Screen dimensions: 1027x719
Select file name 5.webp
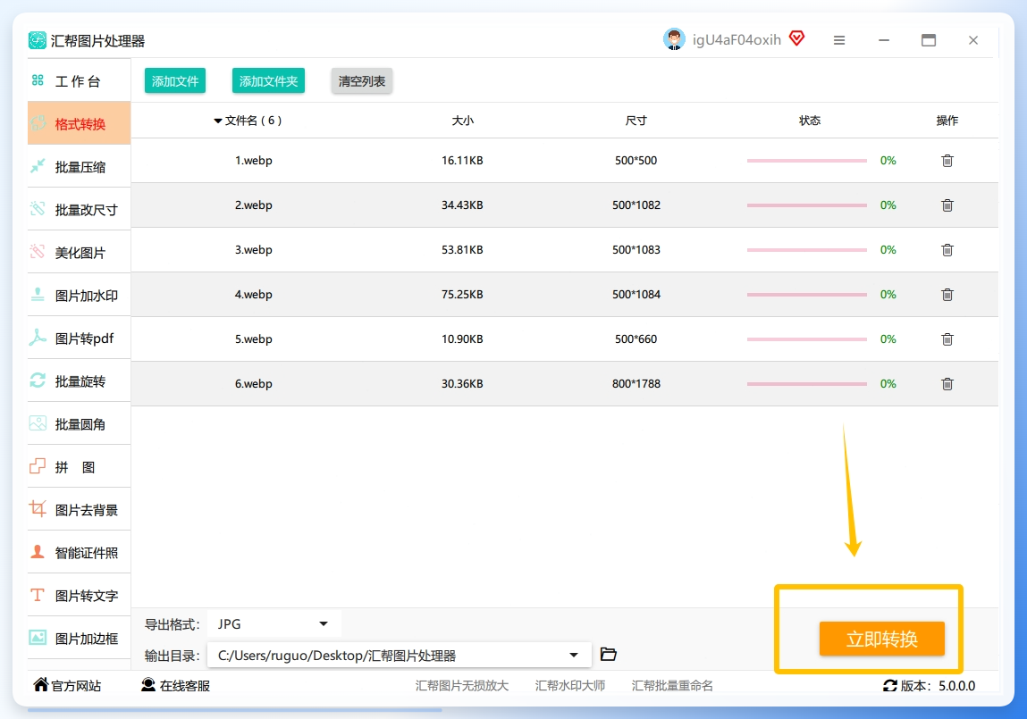[x=254, y=339]
